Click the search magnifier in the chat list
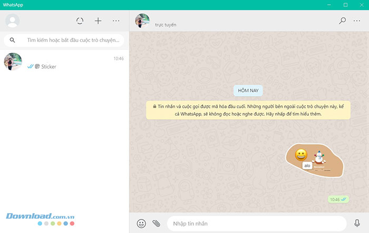Image resolution: width=369 pixels, height=233 pixels. pyautogui.click(x=13, y=40)
